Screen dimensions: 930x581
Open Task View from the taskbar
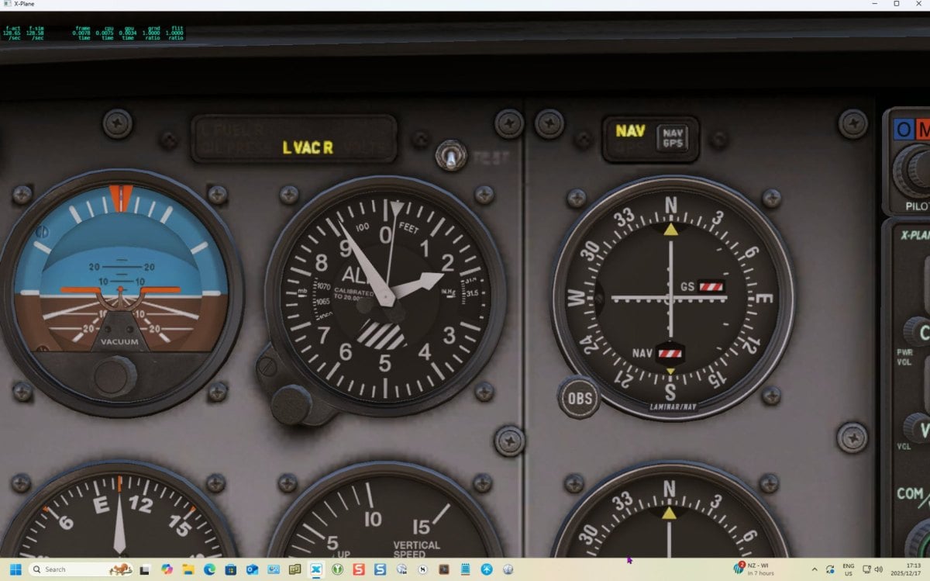[145, 569]
